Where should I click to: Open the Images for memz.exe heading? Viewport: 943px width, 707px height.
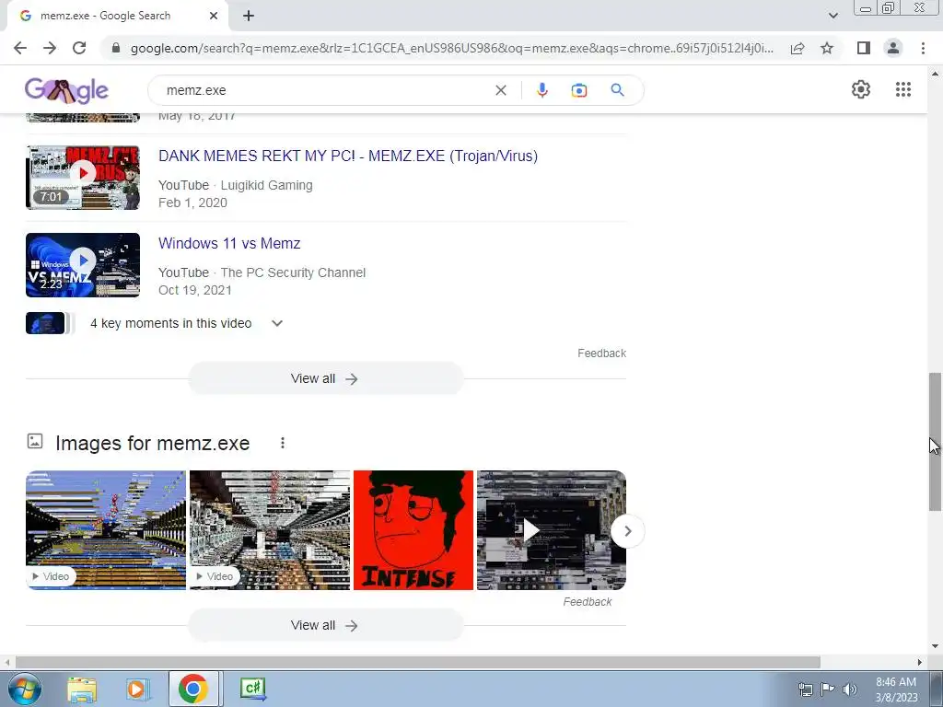coord(152,444)
